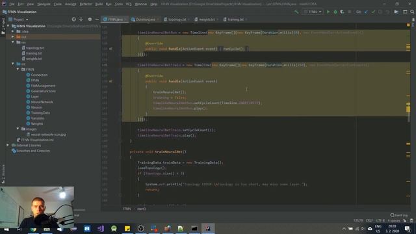Open Visual Studio icon in taskbar

101,228
